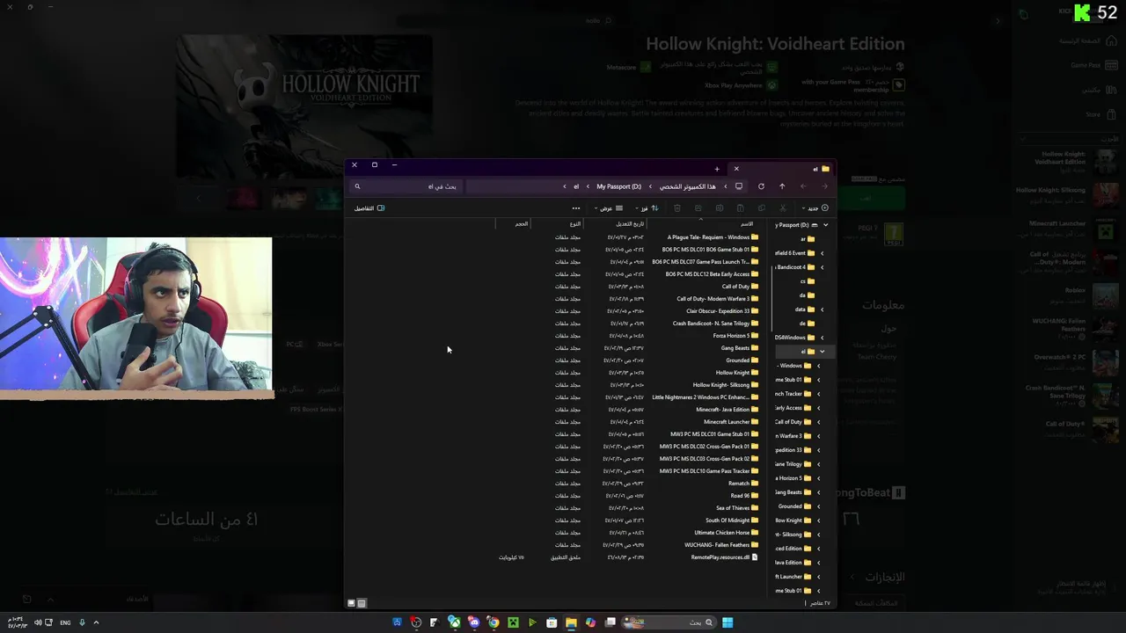Screen dimensions: 1126x633
Task: Open Minecraft from the taskbar
Action: pos(513,622)
